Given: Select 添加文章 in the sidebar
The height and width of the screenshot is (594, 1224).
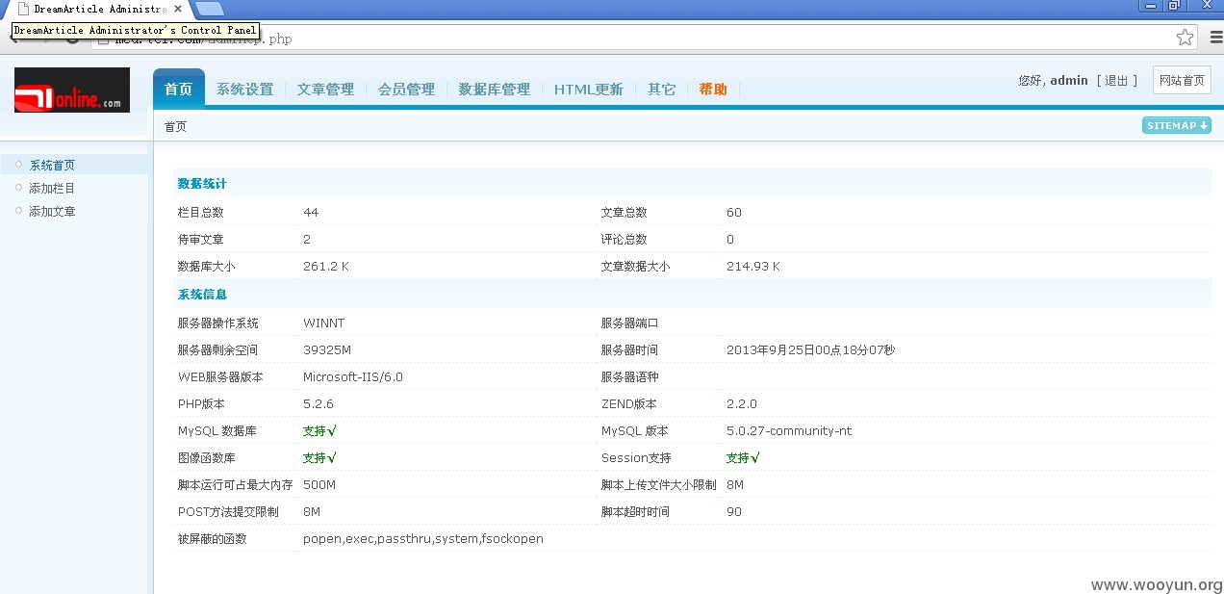Looking at the screenshot, I should pos(52,211).
